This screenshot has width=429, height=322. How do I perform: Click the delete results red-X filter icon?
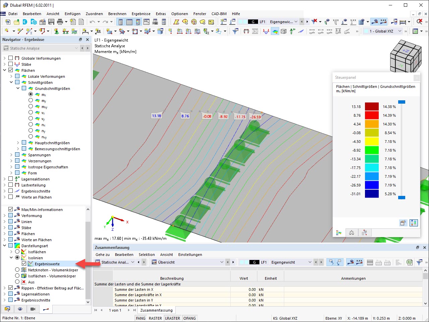314,22
